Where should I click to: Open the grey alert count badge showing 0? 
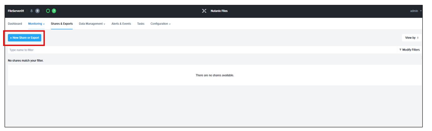(x=38, y=11)
